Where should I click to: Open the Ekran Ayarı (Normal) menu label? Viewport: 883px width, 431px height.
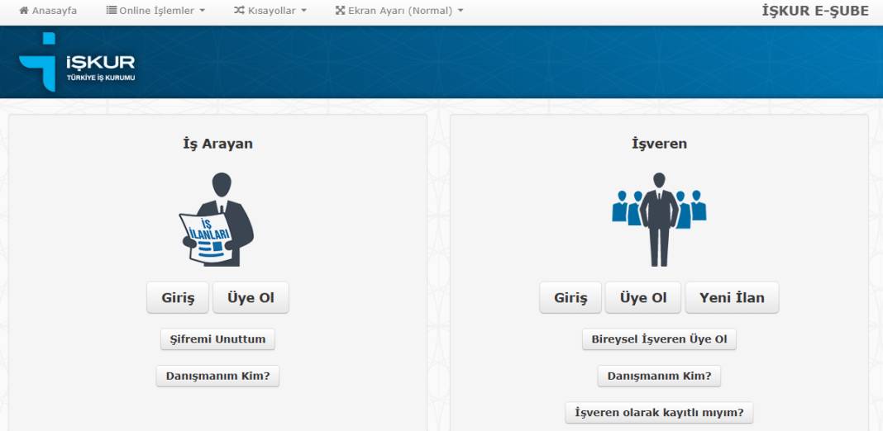(400, 11)
